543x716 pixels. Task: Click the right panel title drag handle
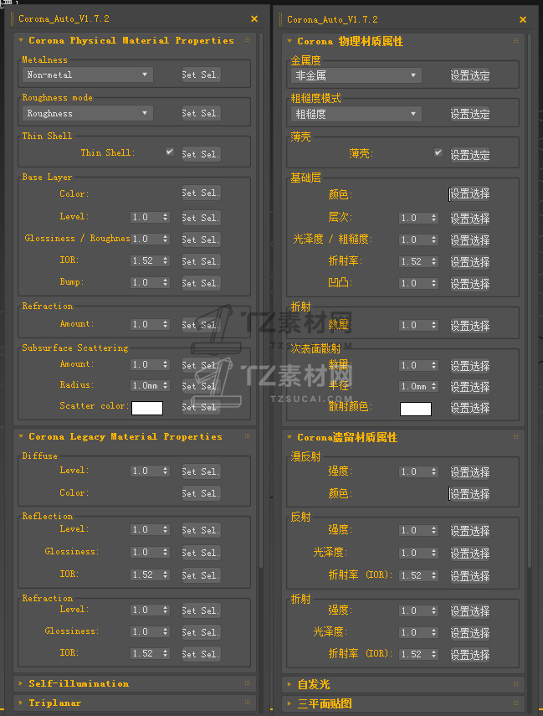pos(280,19)
